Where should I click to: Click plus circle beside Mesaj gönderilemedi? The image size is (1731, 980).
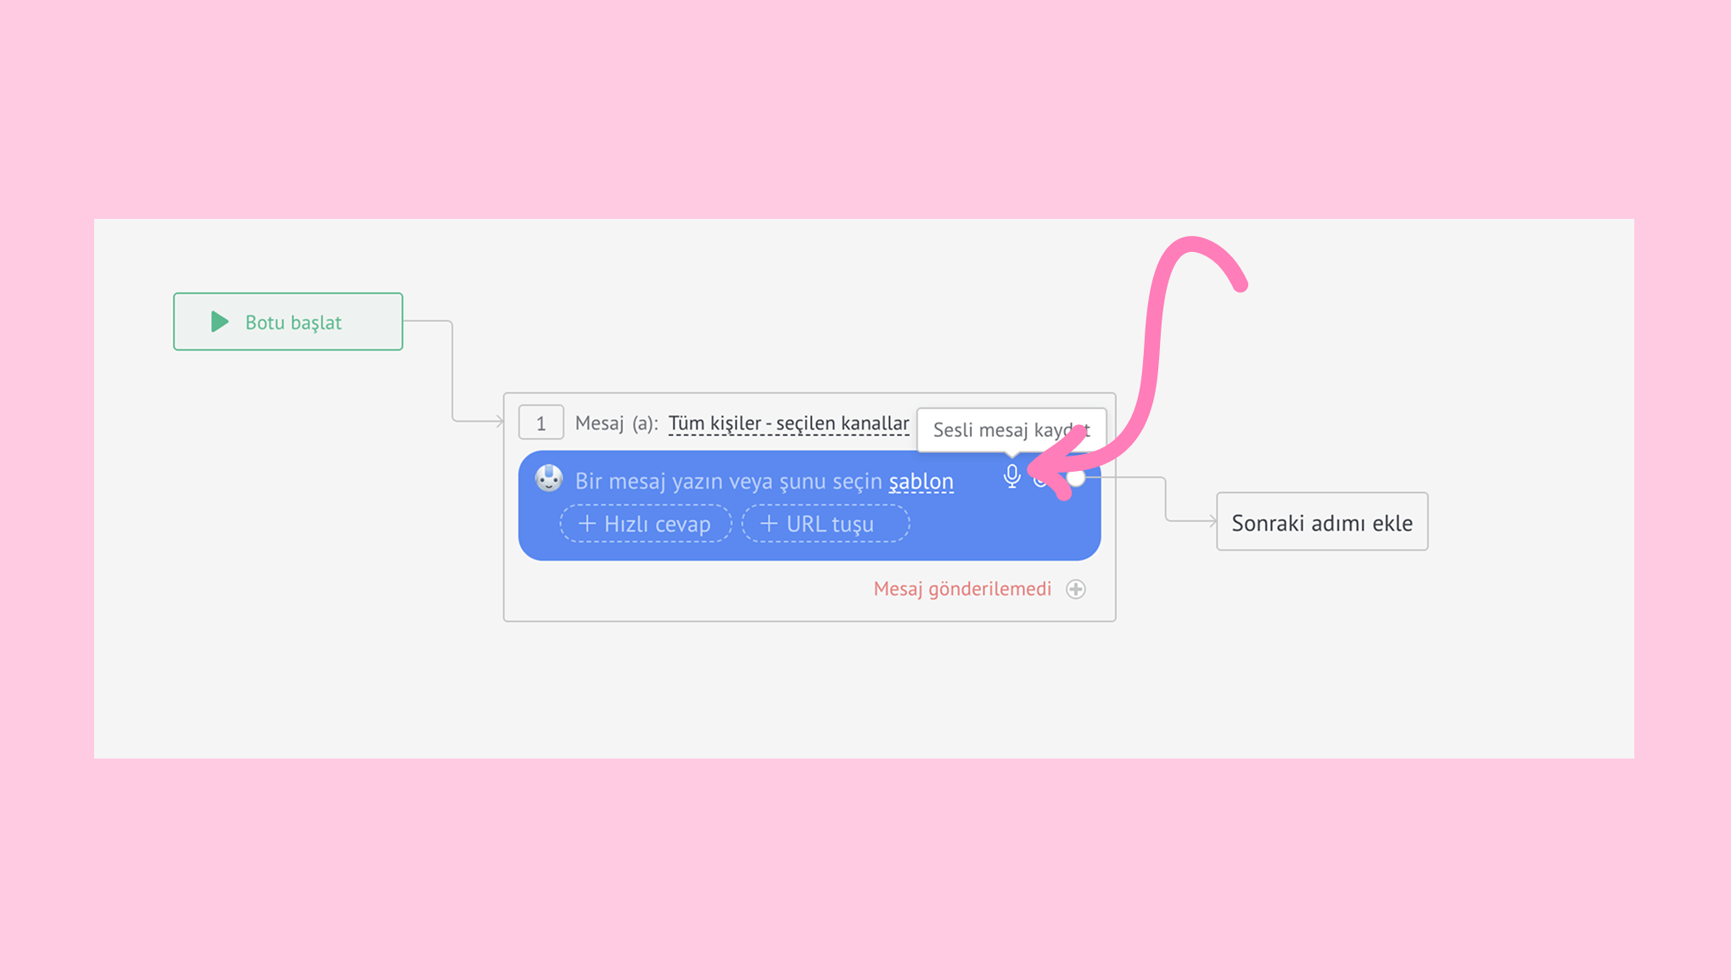pyautogui.click(x=1076, y=589)
